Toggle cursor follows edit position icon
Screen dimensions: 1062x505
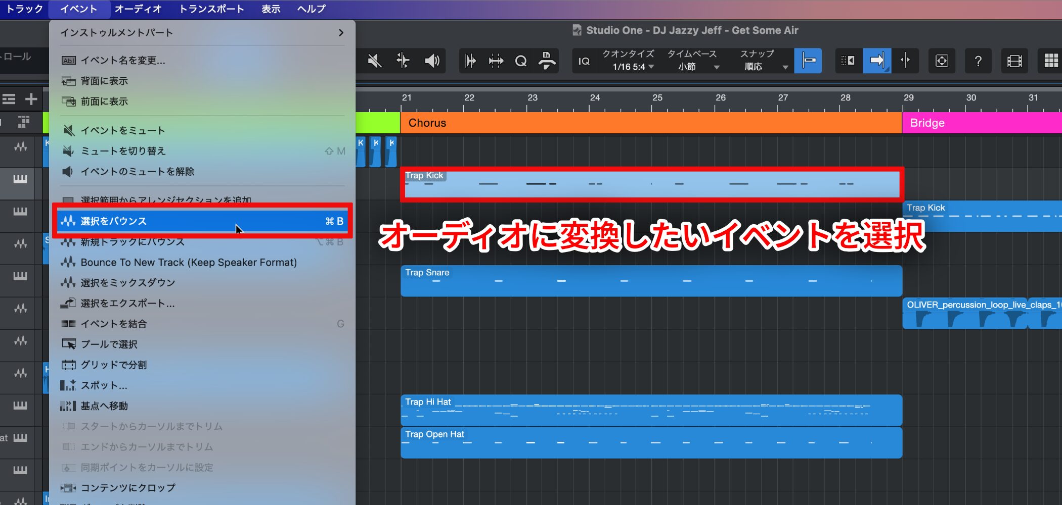coord(905,61)
